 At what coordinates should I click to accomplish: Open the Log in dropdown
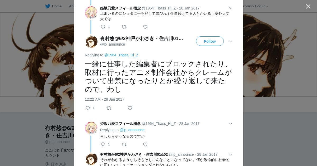[x=262, y=6]
